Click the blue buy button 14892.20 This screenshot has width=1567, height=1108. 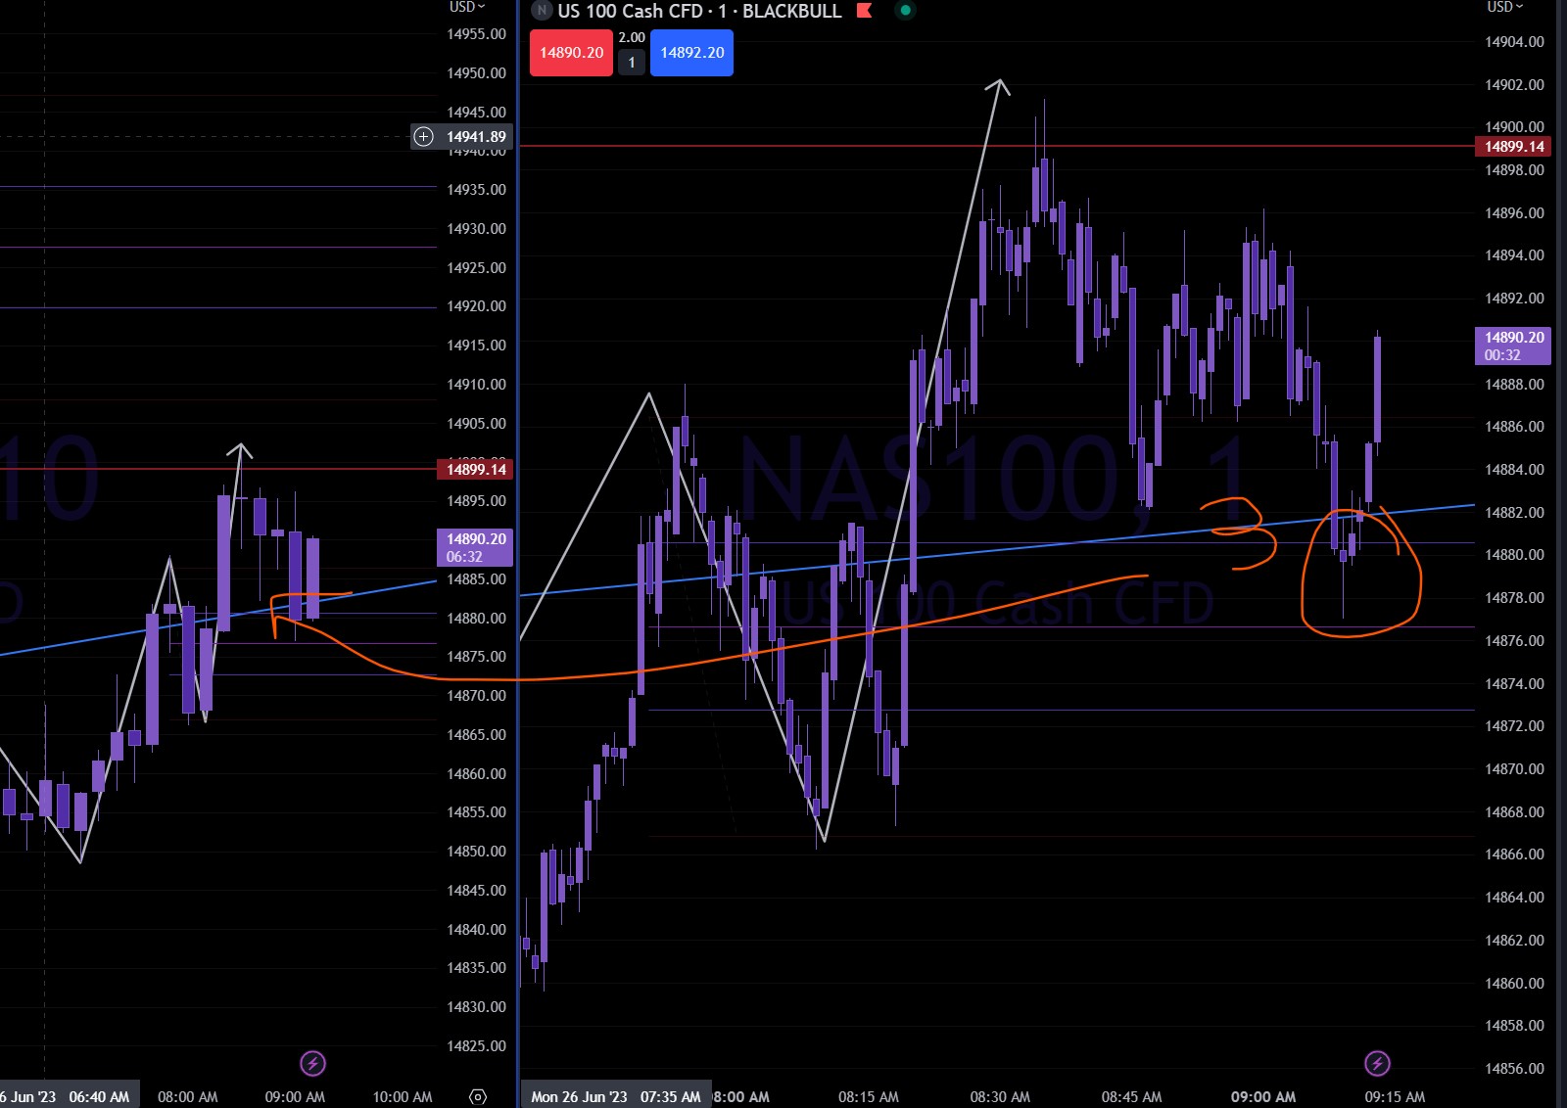click(691, 53)
